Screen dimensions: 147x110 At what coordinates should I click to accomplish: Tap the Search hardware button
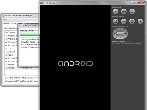click(x=140, y=21)
